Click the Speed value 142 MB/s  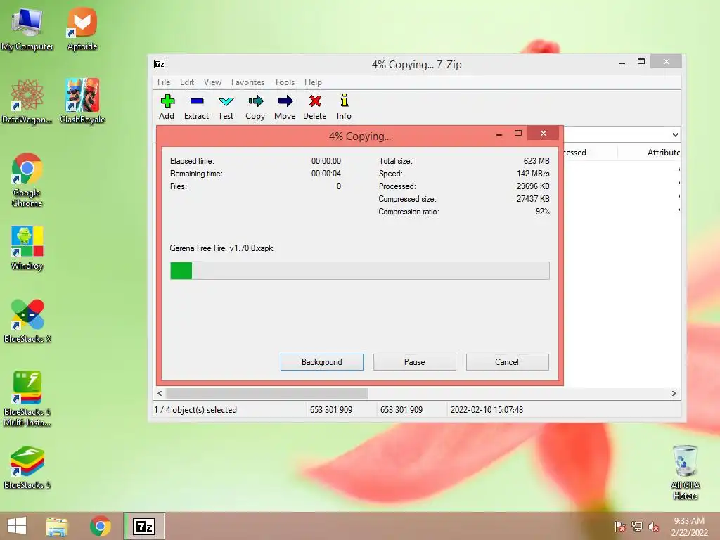pos(533,174)
